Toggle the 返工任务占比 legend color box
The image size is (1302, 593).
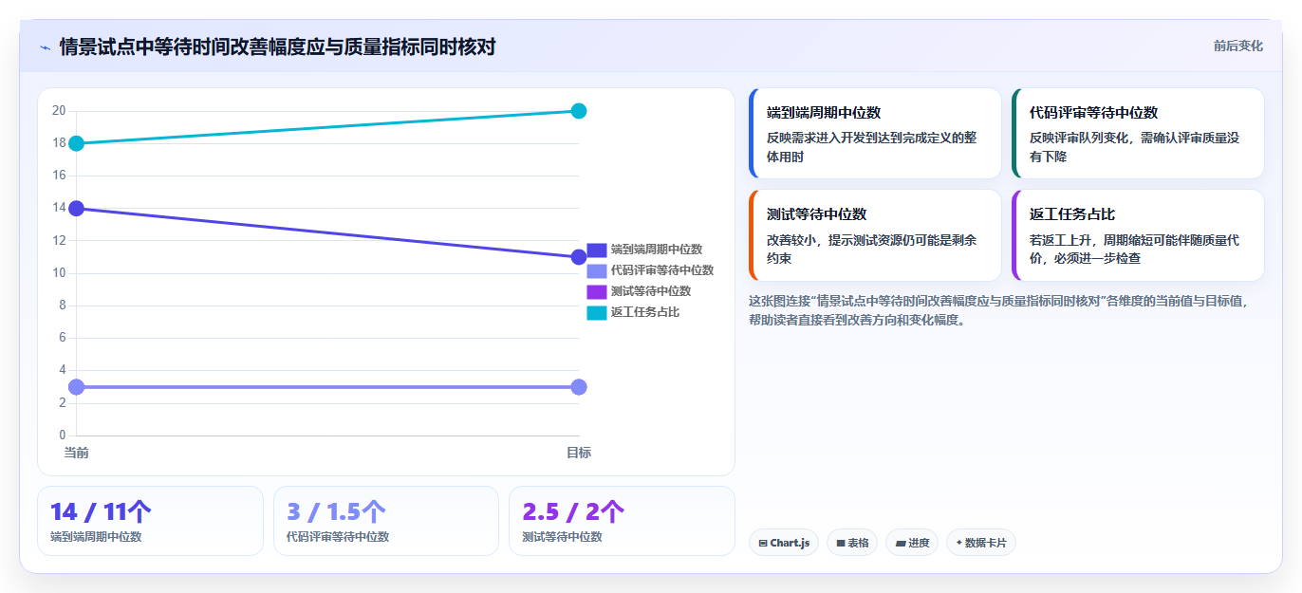point(597,312)
